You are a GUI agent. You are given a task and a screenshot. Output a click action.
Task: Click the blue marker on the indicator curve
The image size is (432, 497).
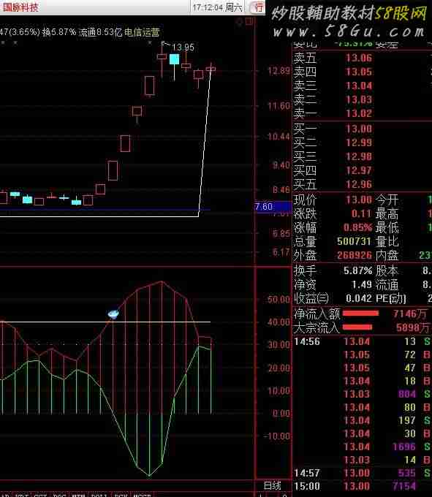(x=113, y=314)
